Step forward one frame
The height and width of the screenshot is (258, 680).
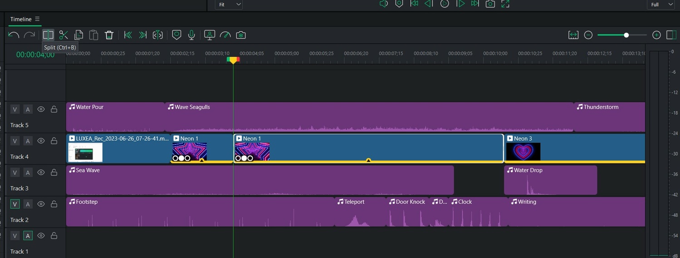pyautogui.click(x=460, y=4)
